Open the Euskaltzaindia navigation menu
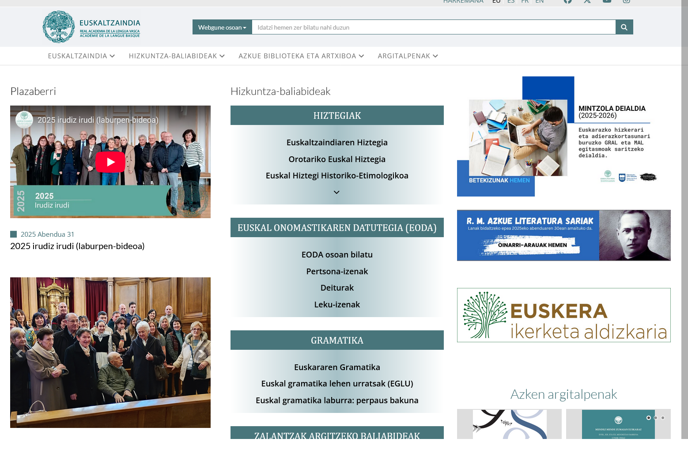The image size is (688, 454). click(x=81, y=56)
